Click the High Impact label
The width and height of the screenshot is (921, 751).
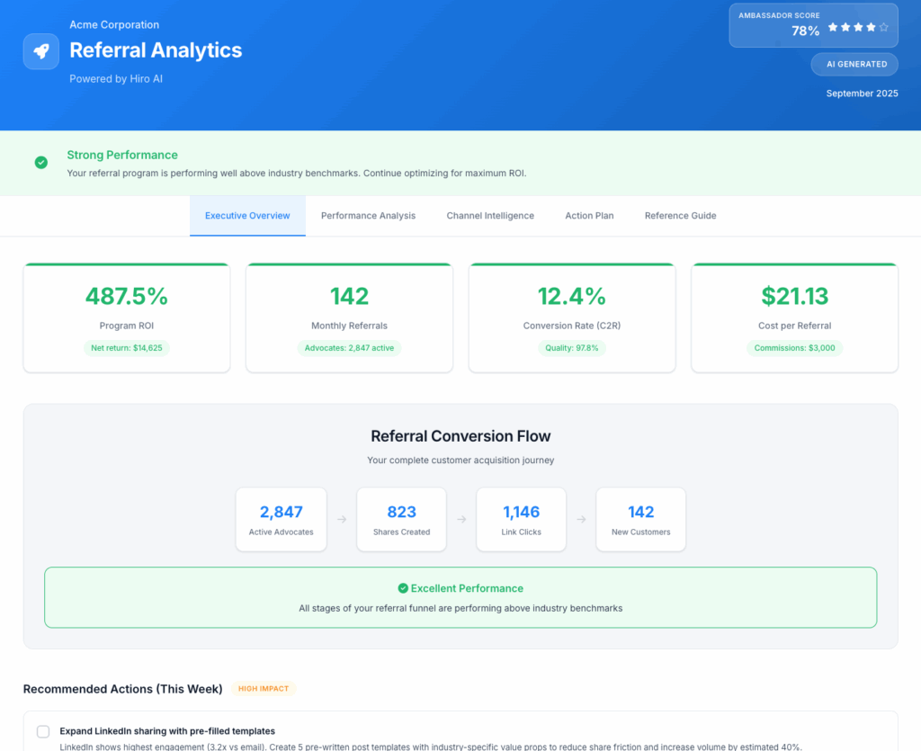pyautogui.click(x=264, y=689)
